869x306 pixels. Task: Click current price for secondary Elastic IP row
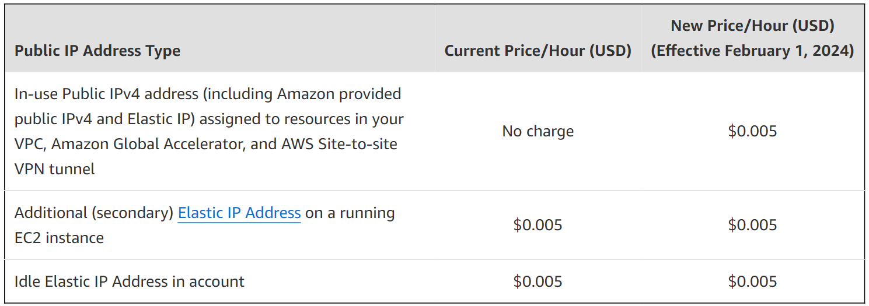click(538, 225)
